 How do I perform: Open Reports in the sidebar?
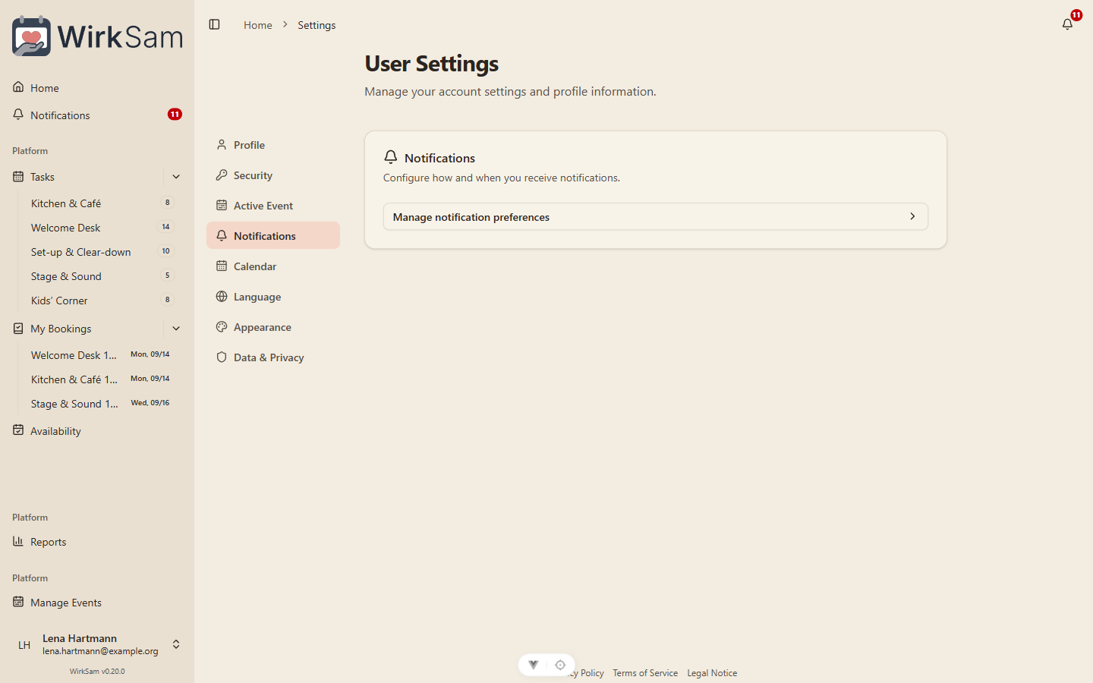pyautogui.click(x=97, y=541)
